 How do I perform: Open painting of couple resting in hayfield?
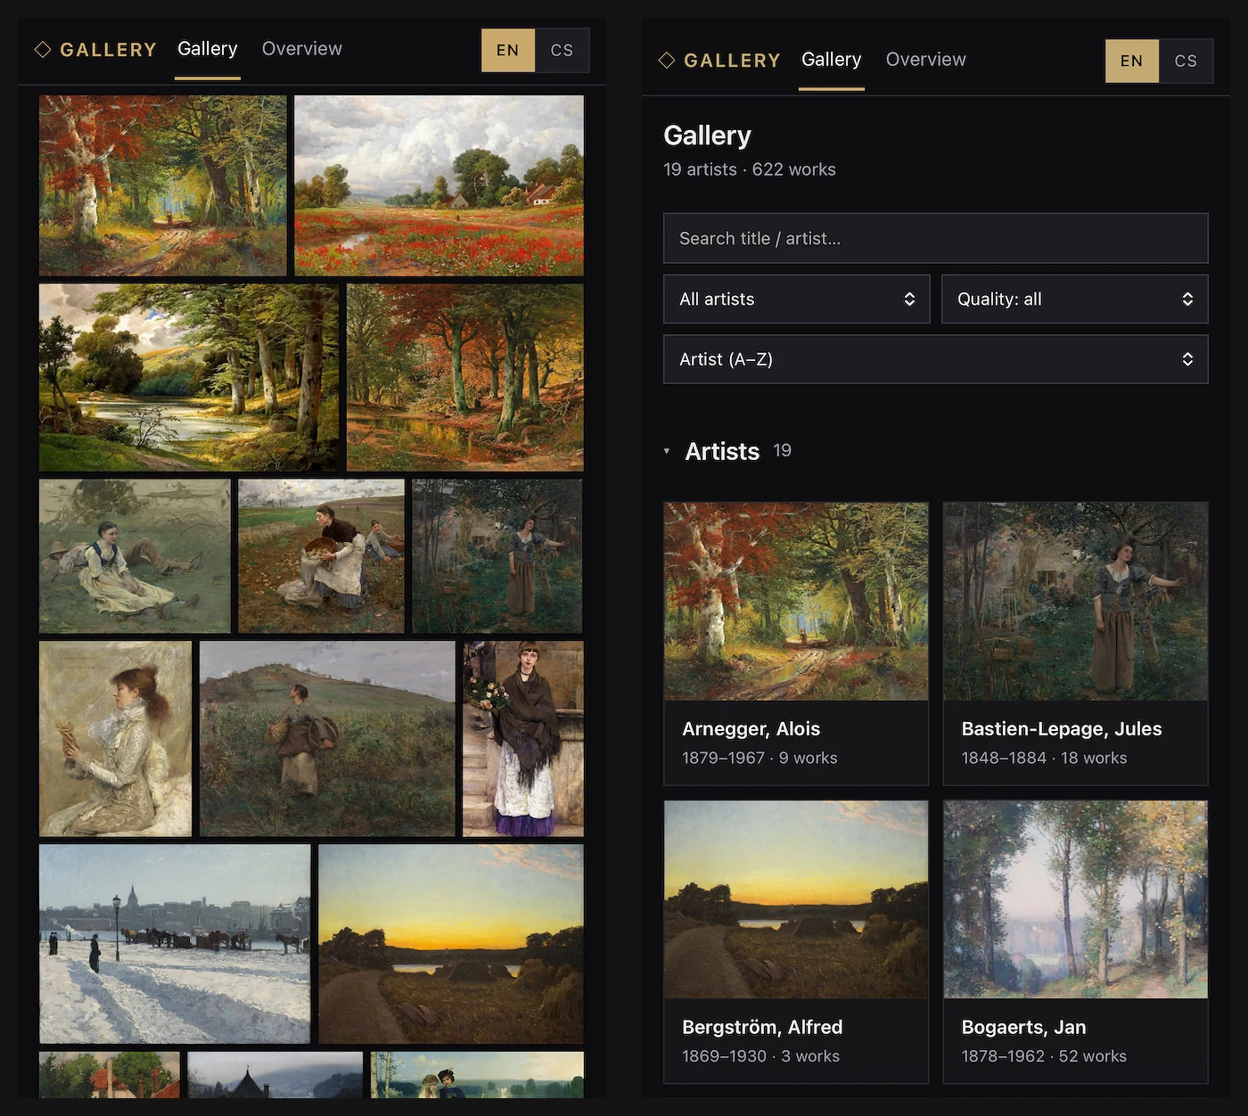[x=135, y=556]
